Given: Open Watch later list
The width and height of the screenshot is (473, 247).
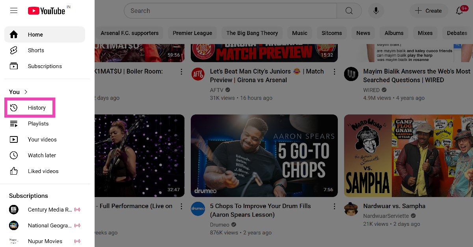Looking at the screenshot, I should click(42, 155).
